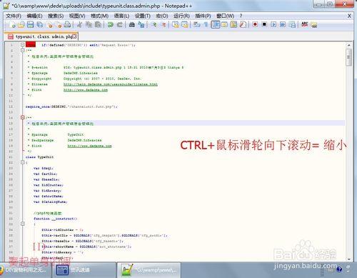The width and height of the screenshot is (357, 278).
Task: Click the Cut scissors icon
Action: coord(79,24)
